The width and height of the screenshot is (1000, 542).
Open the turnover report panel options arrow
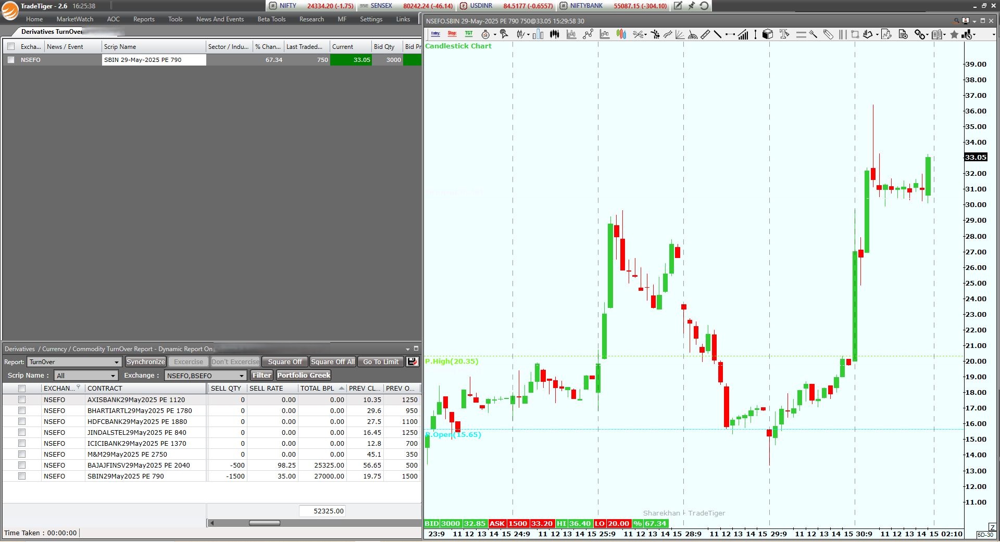pos(408,349)
